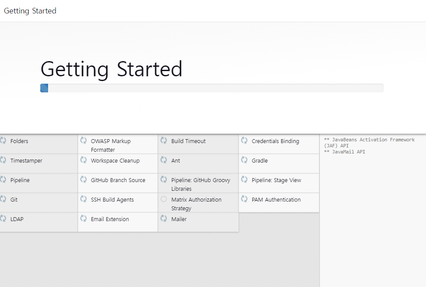
Task: Click the spinner icon beside SSH Build Agents
Action: 83,199
